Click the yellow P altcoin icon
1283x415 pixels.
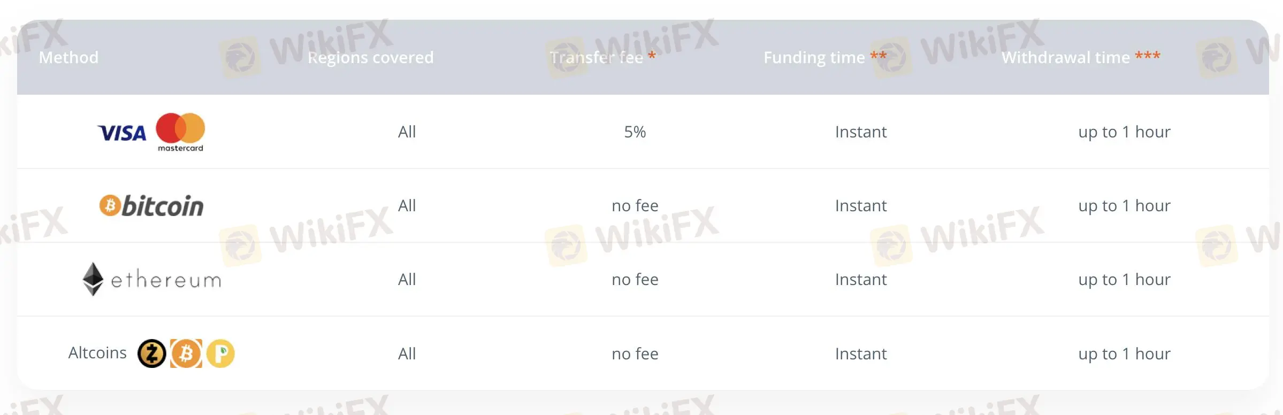(x=220, y=353)
